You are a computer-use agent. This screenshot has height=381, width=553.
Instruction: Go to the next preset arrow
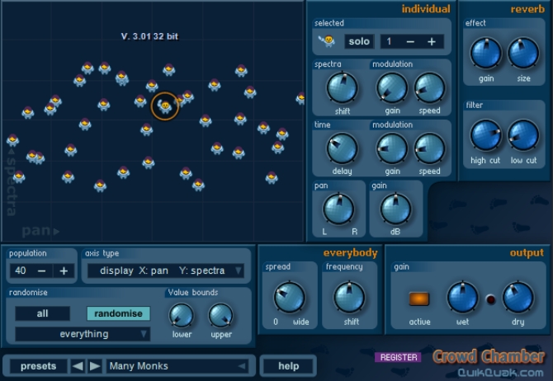[x=95, y=366]
